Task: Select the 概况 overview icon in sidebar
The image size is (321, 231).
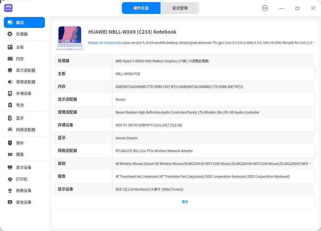Action: (10, 22)
